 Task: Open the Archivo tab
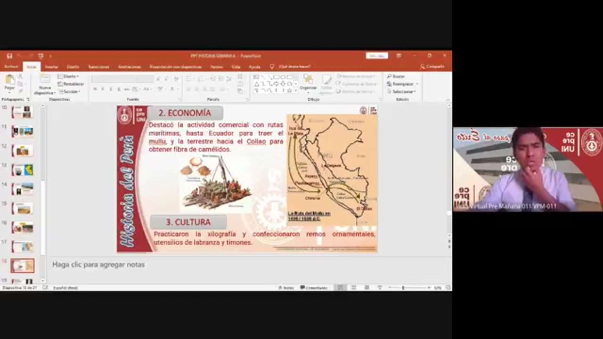click(x=11, y=67)
